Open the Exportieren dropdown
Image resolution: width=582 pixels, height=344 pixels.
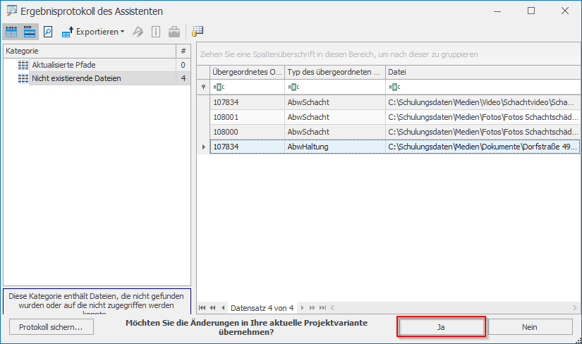coord(92,32)
